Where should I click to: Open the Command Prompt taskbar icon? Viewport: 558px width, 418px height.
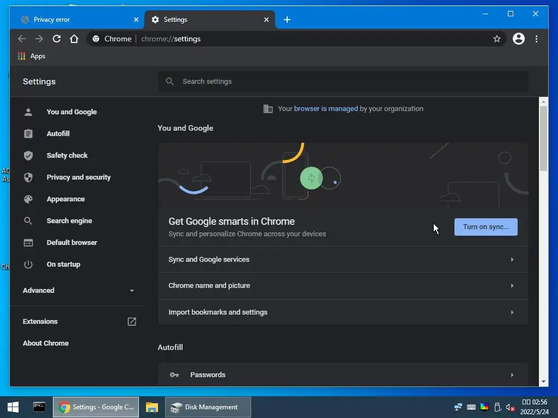(x=39, y=407)
